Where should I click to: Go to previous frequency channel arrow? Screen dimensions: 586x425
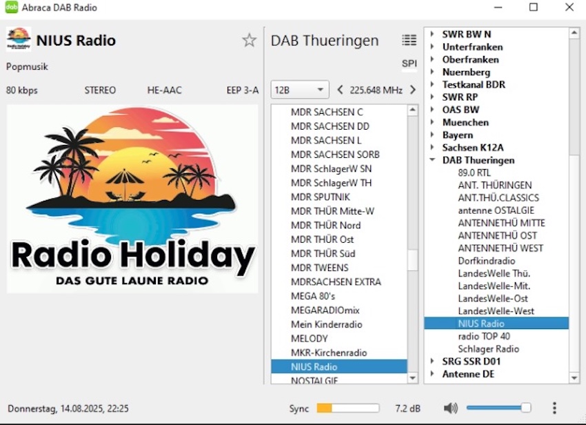tap(340, 90)
